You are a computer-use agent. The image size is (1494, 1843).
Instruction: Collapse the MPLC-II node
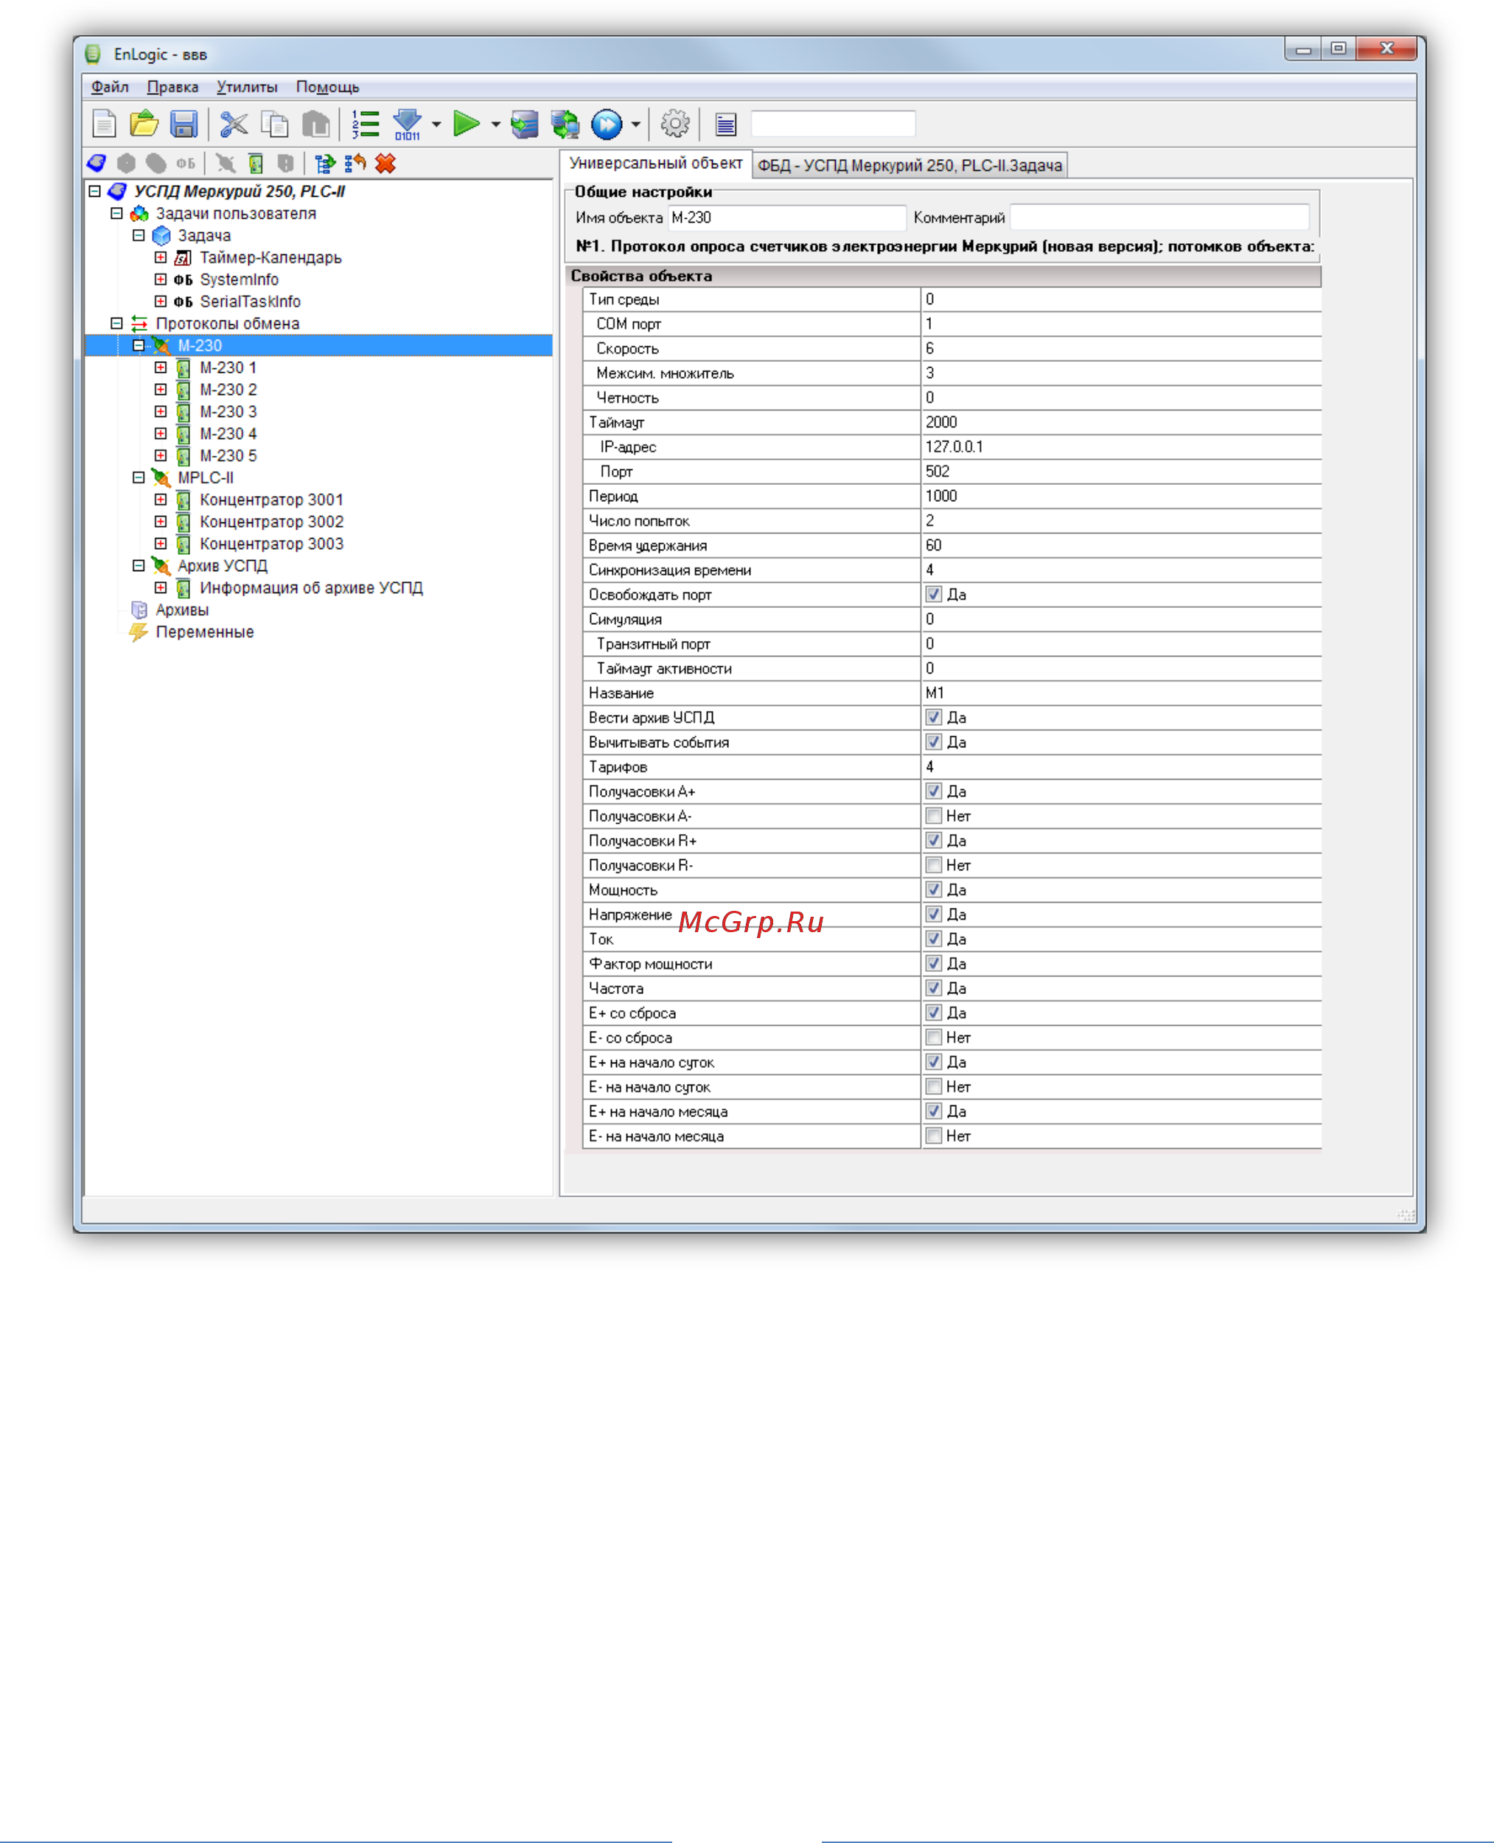138,478
